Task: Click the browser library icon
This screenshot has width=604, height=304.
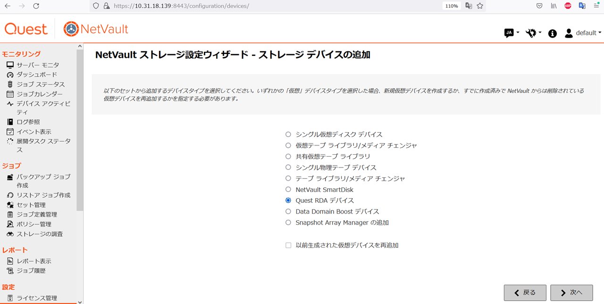Action: (554, 6)
